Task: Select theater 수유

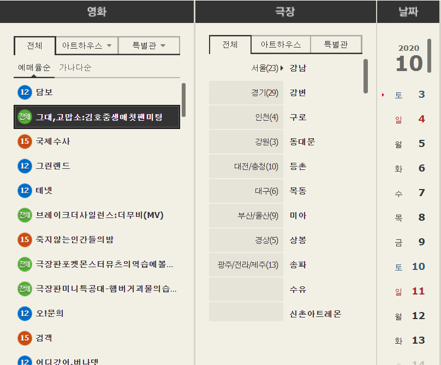Action: 298,289
